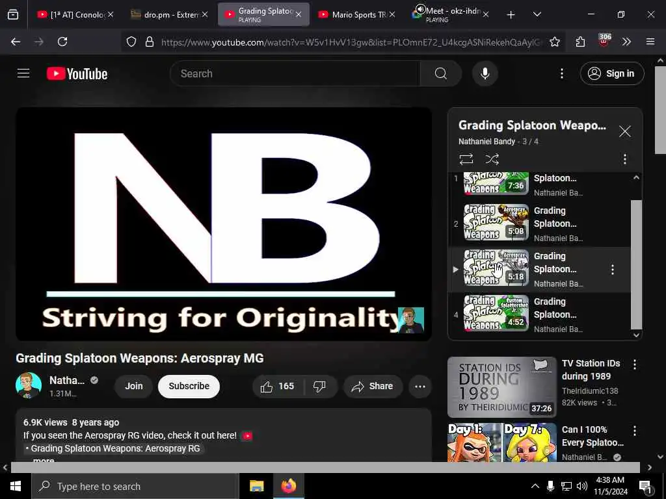
Task: Go back to the previous page
Action: point(16,42)
